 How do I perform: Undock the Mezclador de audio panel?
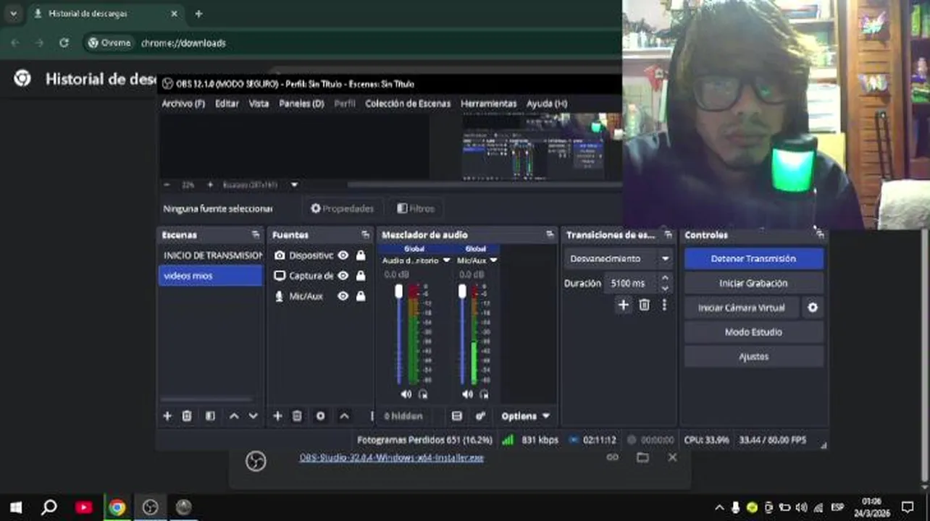pos(550,235)
